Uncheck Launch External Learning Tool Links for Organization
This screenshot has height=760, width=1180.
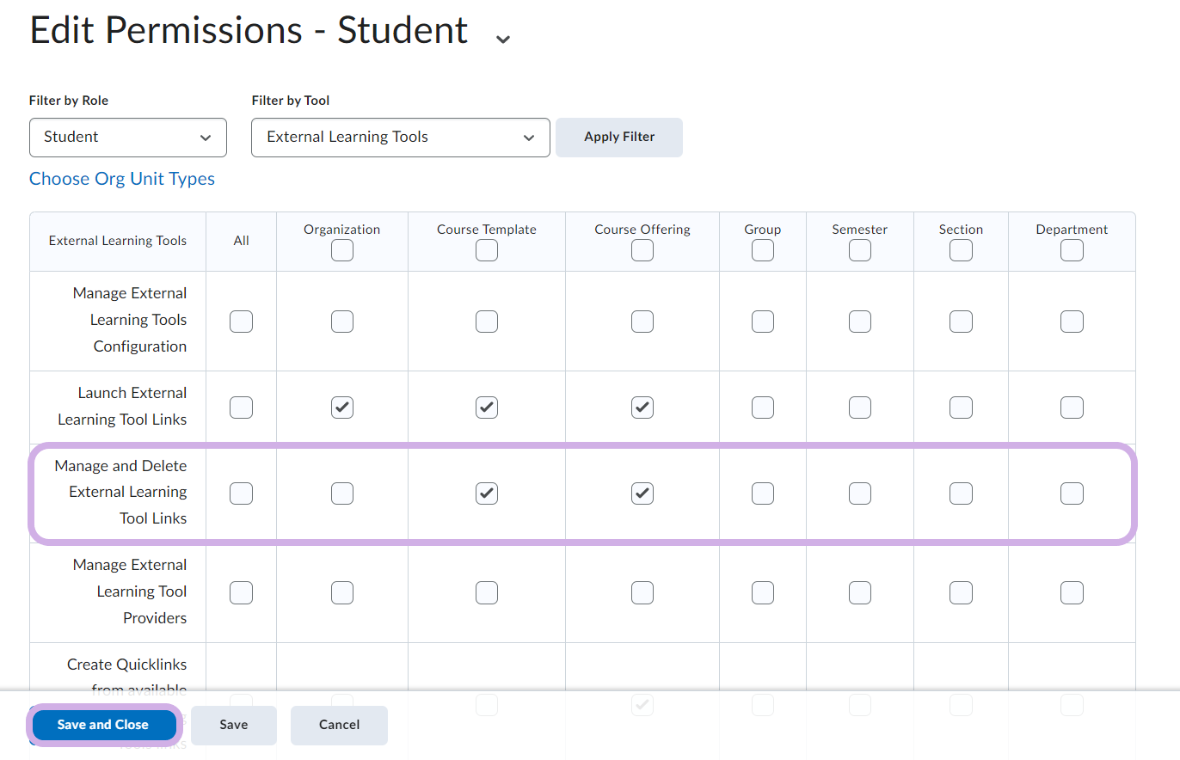pyautogui.click(x=342, y=408)
